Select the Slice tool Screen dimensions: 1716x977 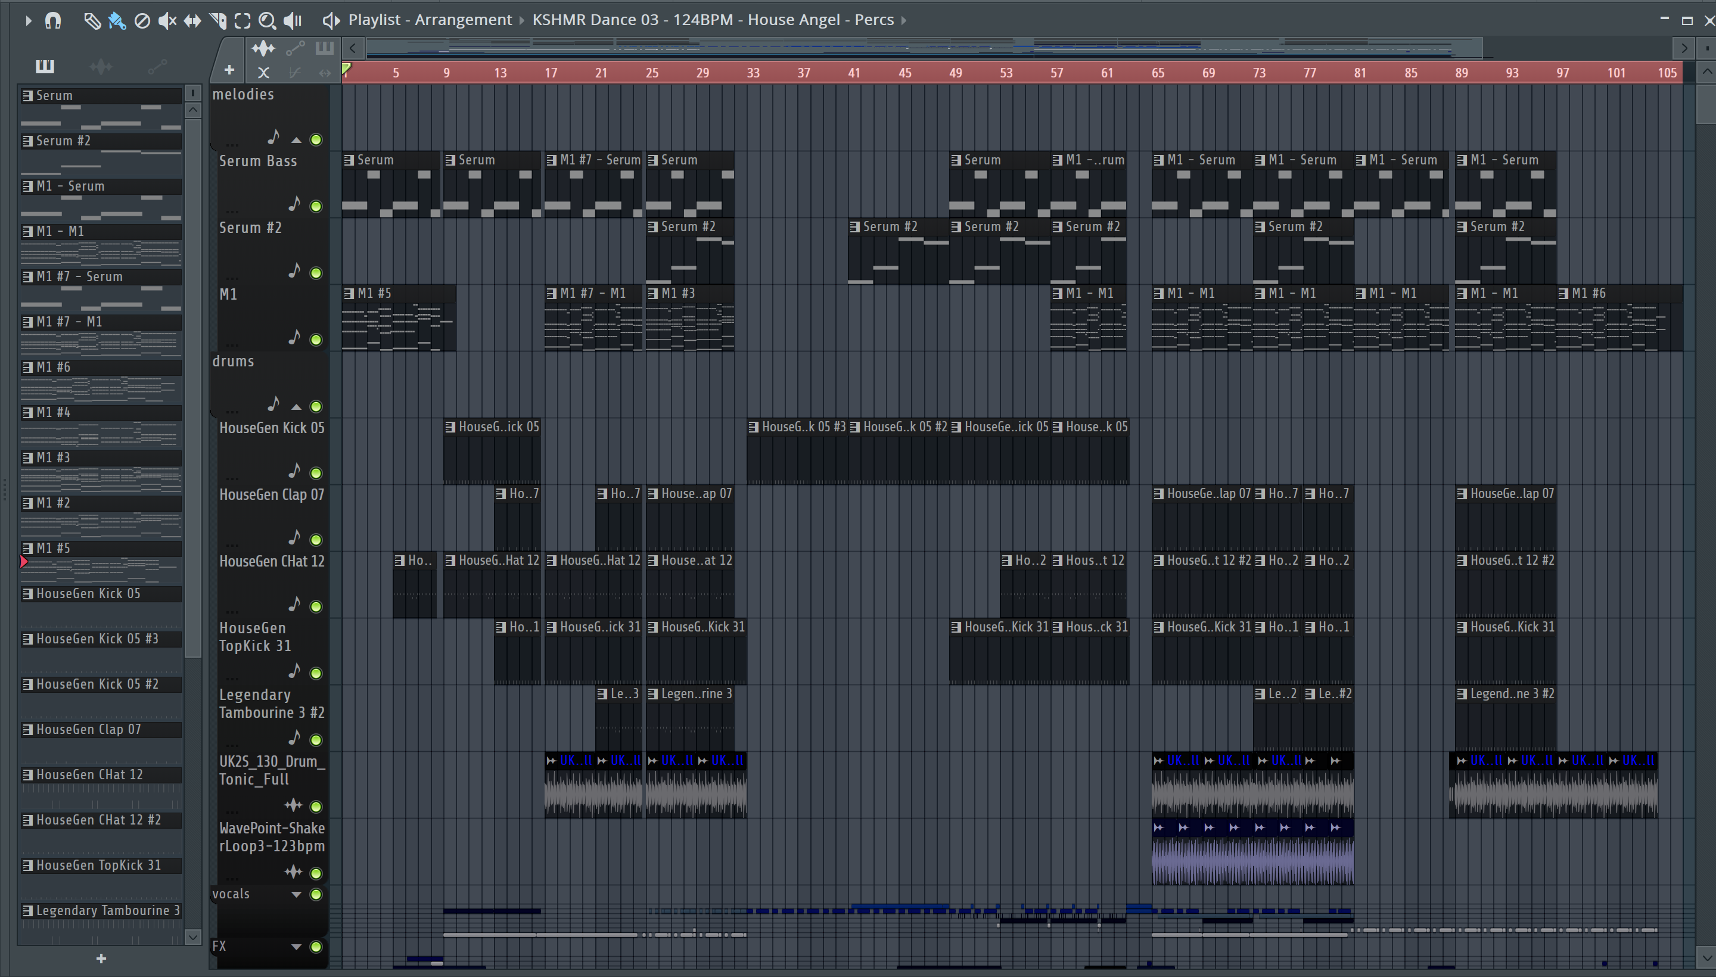pos(218,21)
